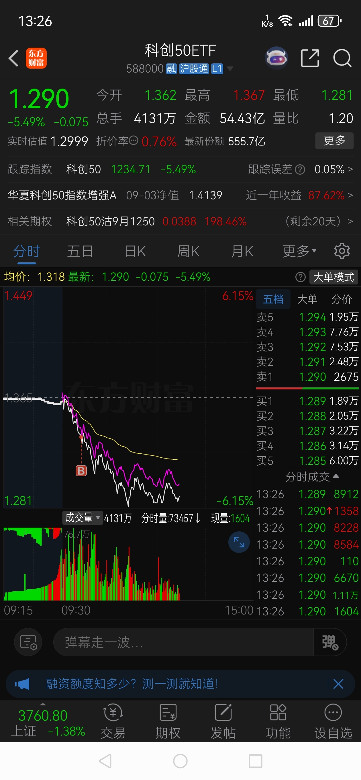Screen dimensions: 361x780
Task: Open chart settings gear icon
Action: tap(342, 251)
